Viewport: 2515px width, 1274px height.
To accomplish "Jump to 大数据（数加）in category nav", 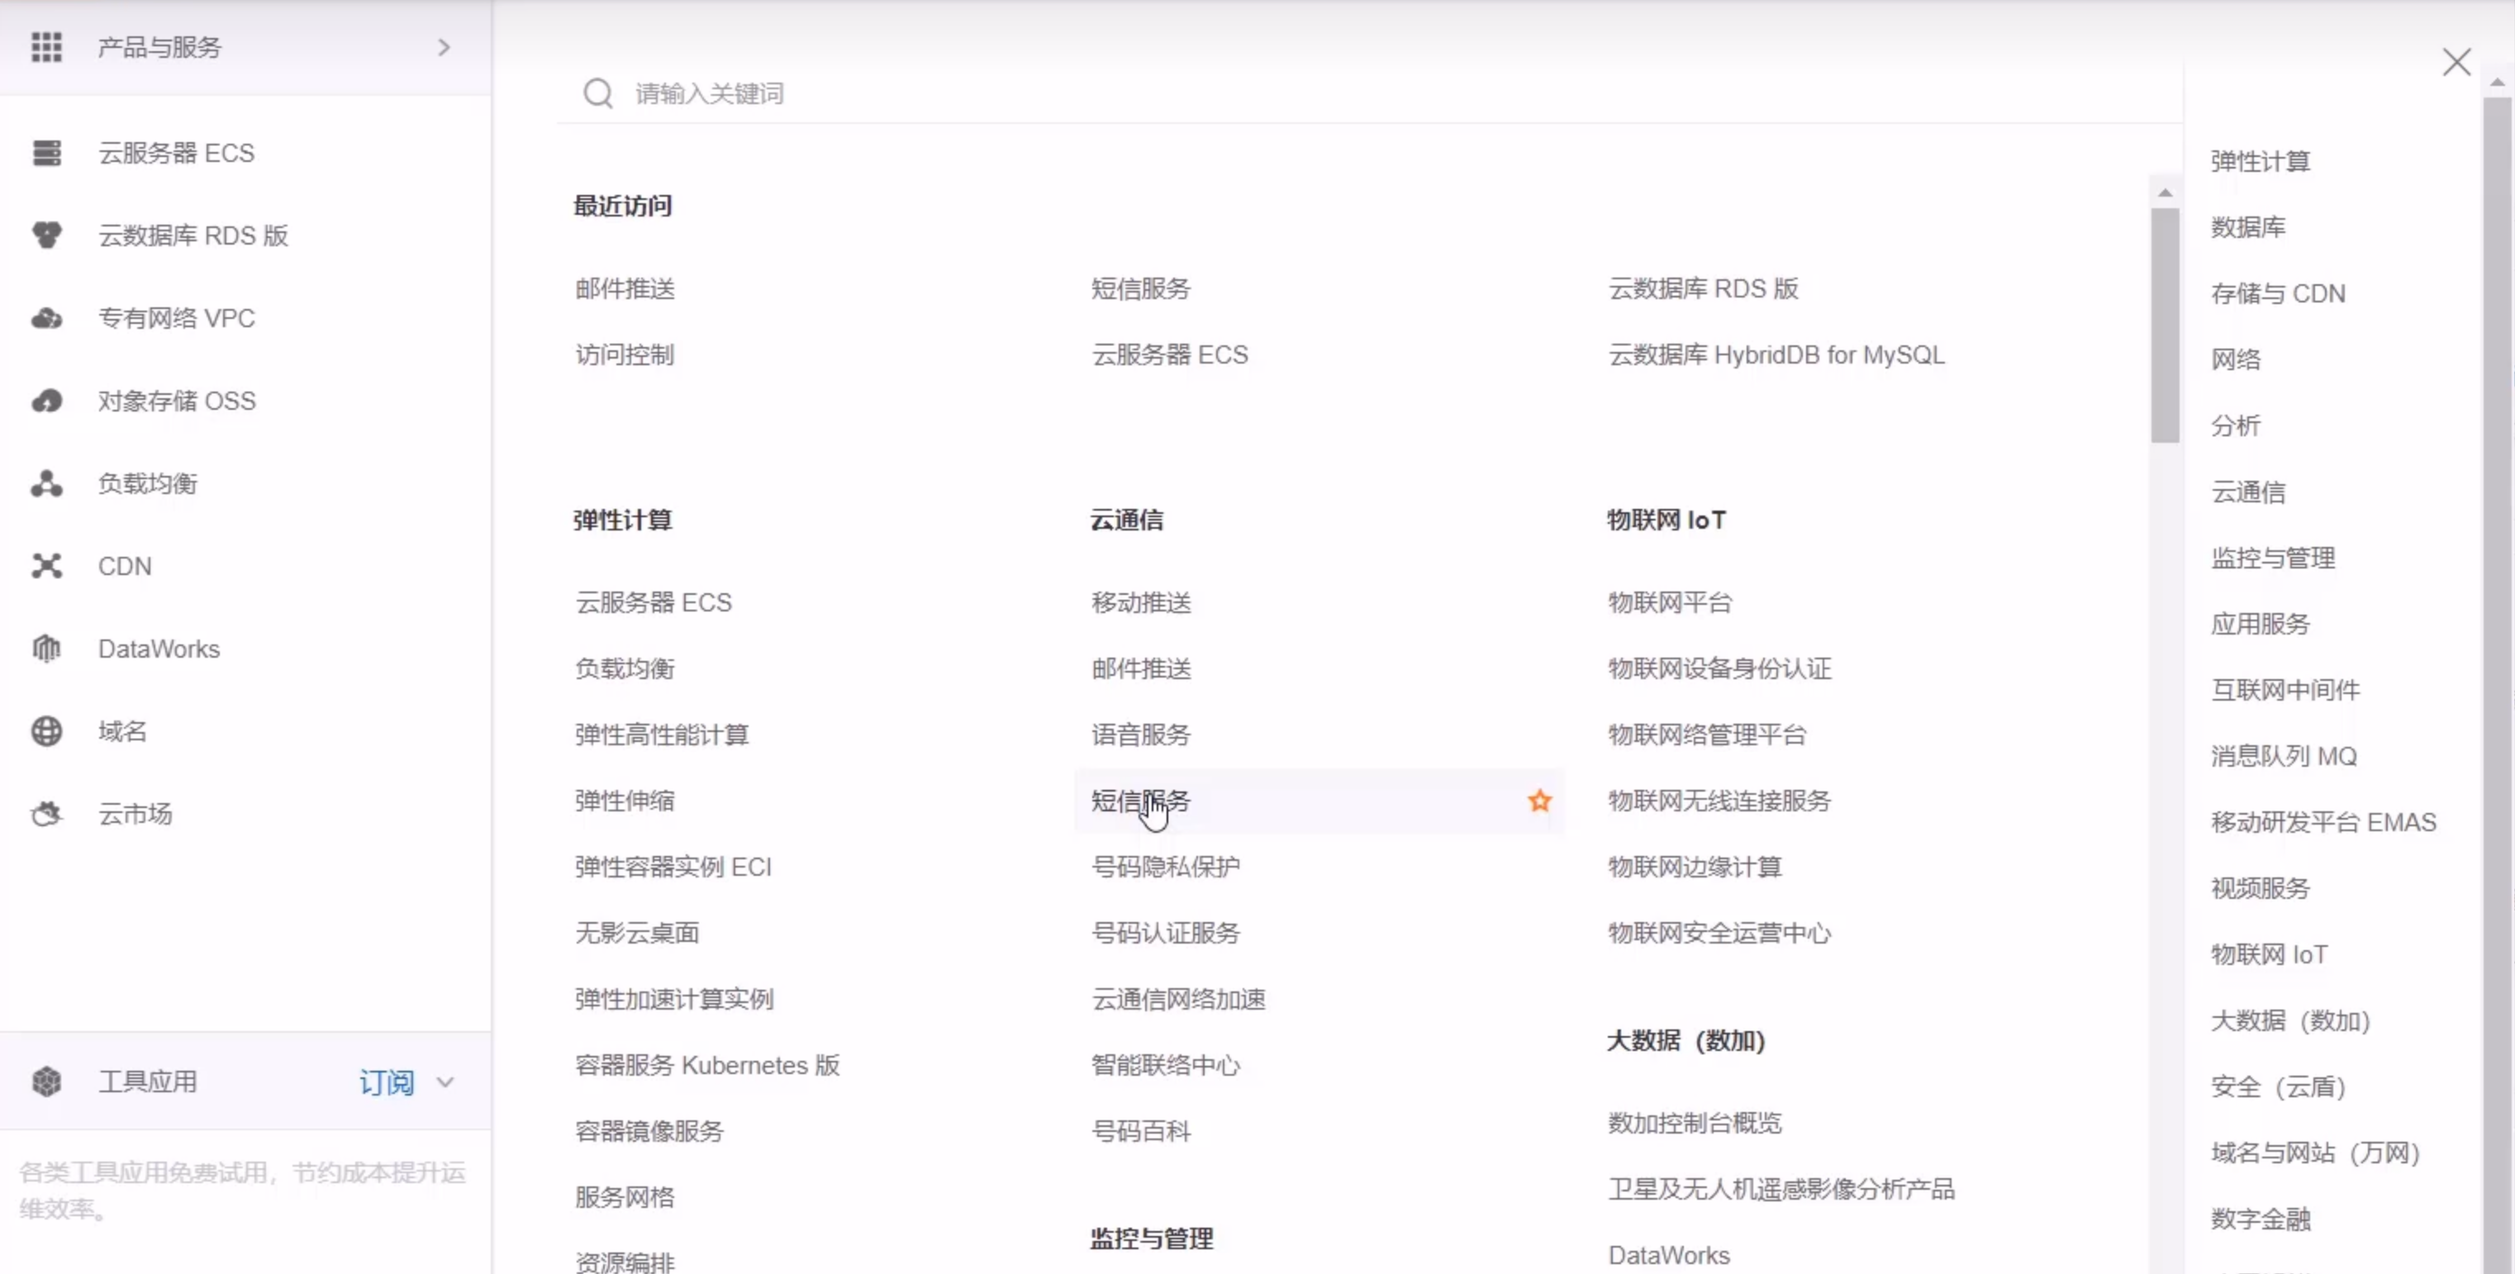I will [2290, 1020].
